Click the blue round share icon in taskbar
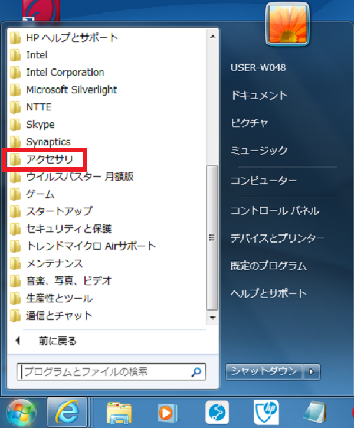The height and width of the screenshot is (428, 354). click(217, 413)
